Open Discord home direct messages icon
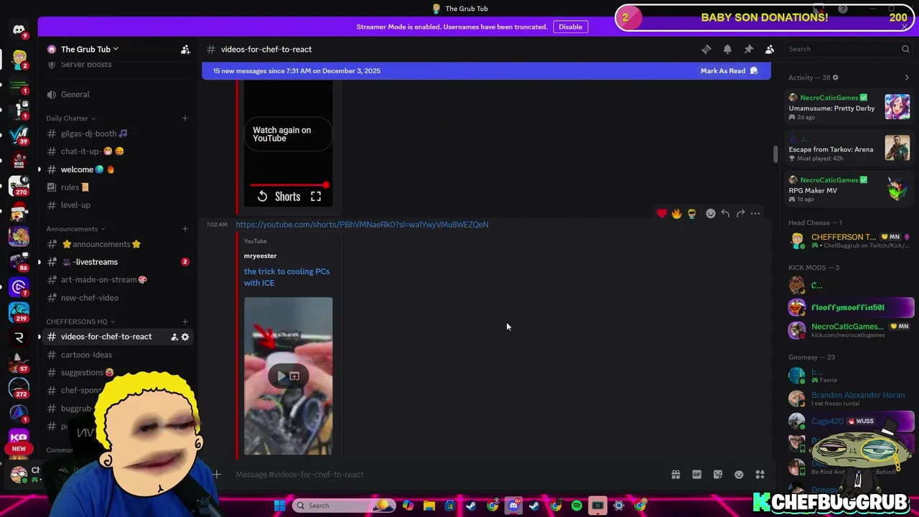The height and width of the screenshot is (517, 919). (x=19, y=29)
